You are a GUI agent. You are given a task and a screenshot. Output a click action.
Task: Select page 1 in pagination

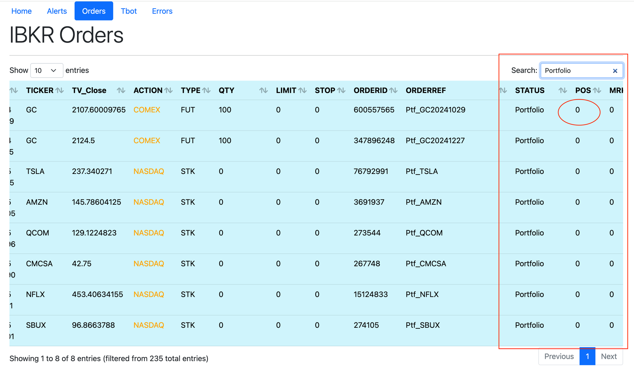point(587,356)
